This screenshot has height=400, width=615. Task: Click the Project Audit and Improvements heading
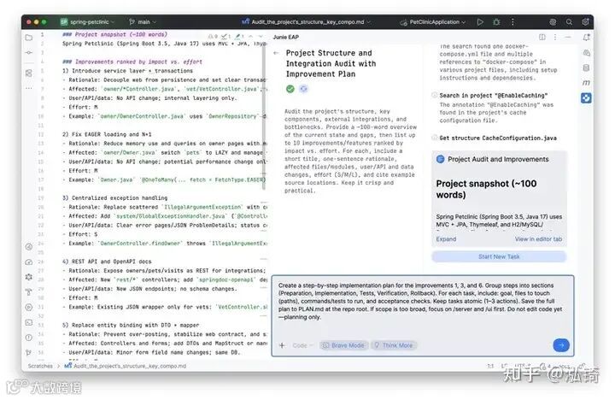tap(498, 159)
